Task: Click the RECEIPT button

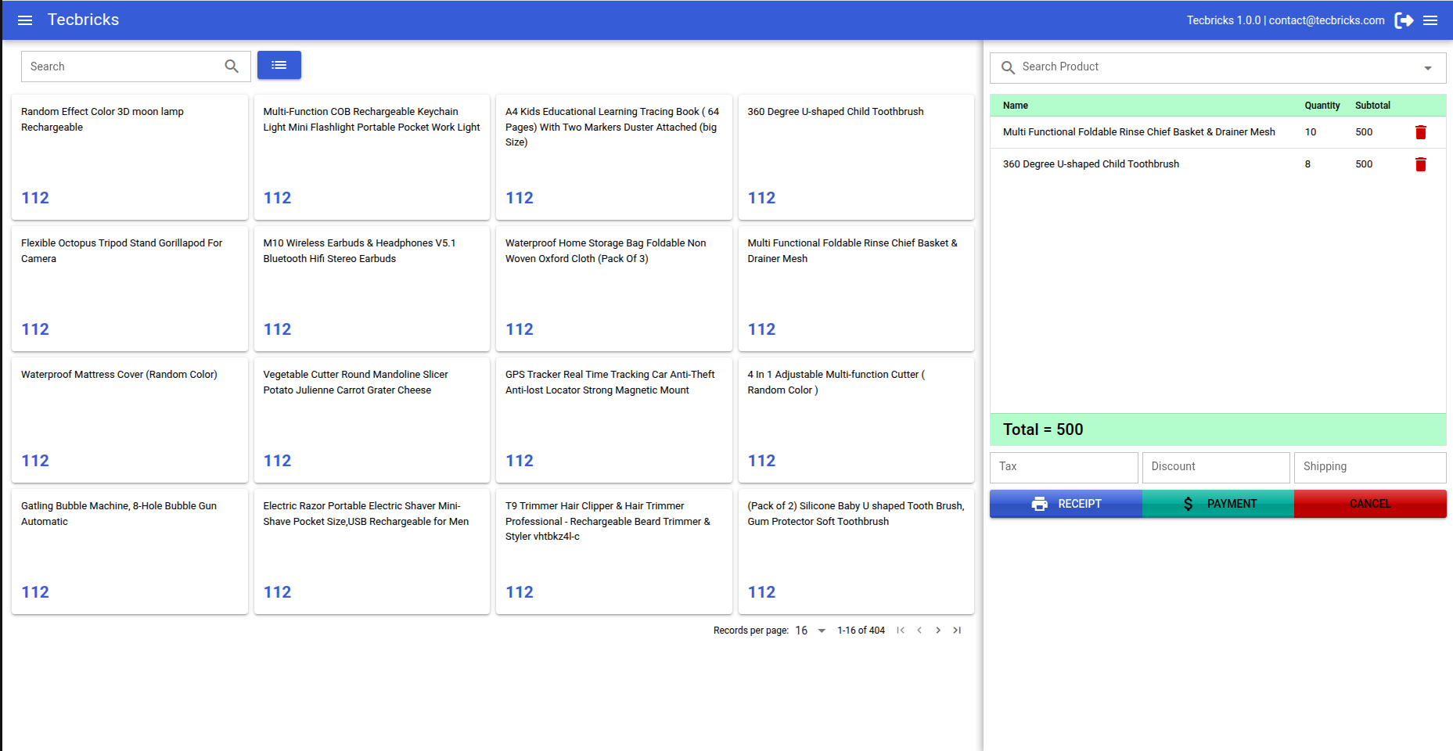Action: [x=1066, y=504]
